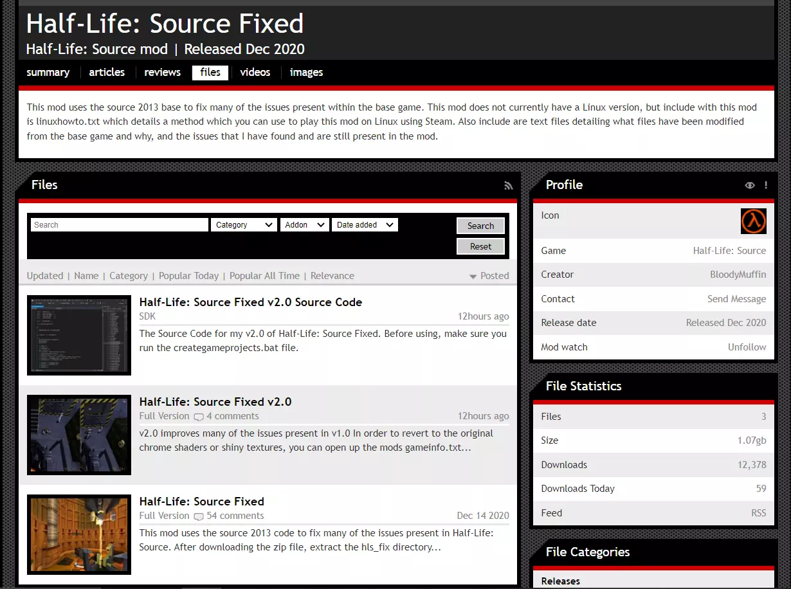This screenshot has width=791, height=589.
Task: Click the Search button
Action: pos(480,226)
